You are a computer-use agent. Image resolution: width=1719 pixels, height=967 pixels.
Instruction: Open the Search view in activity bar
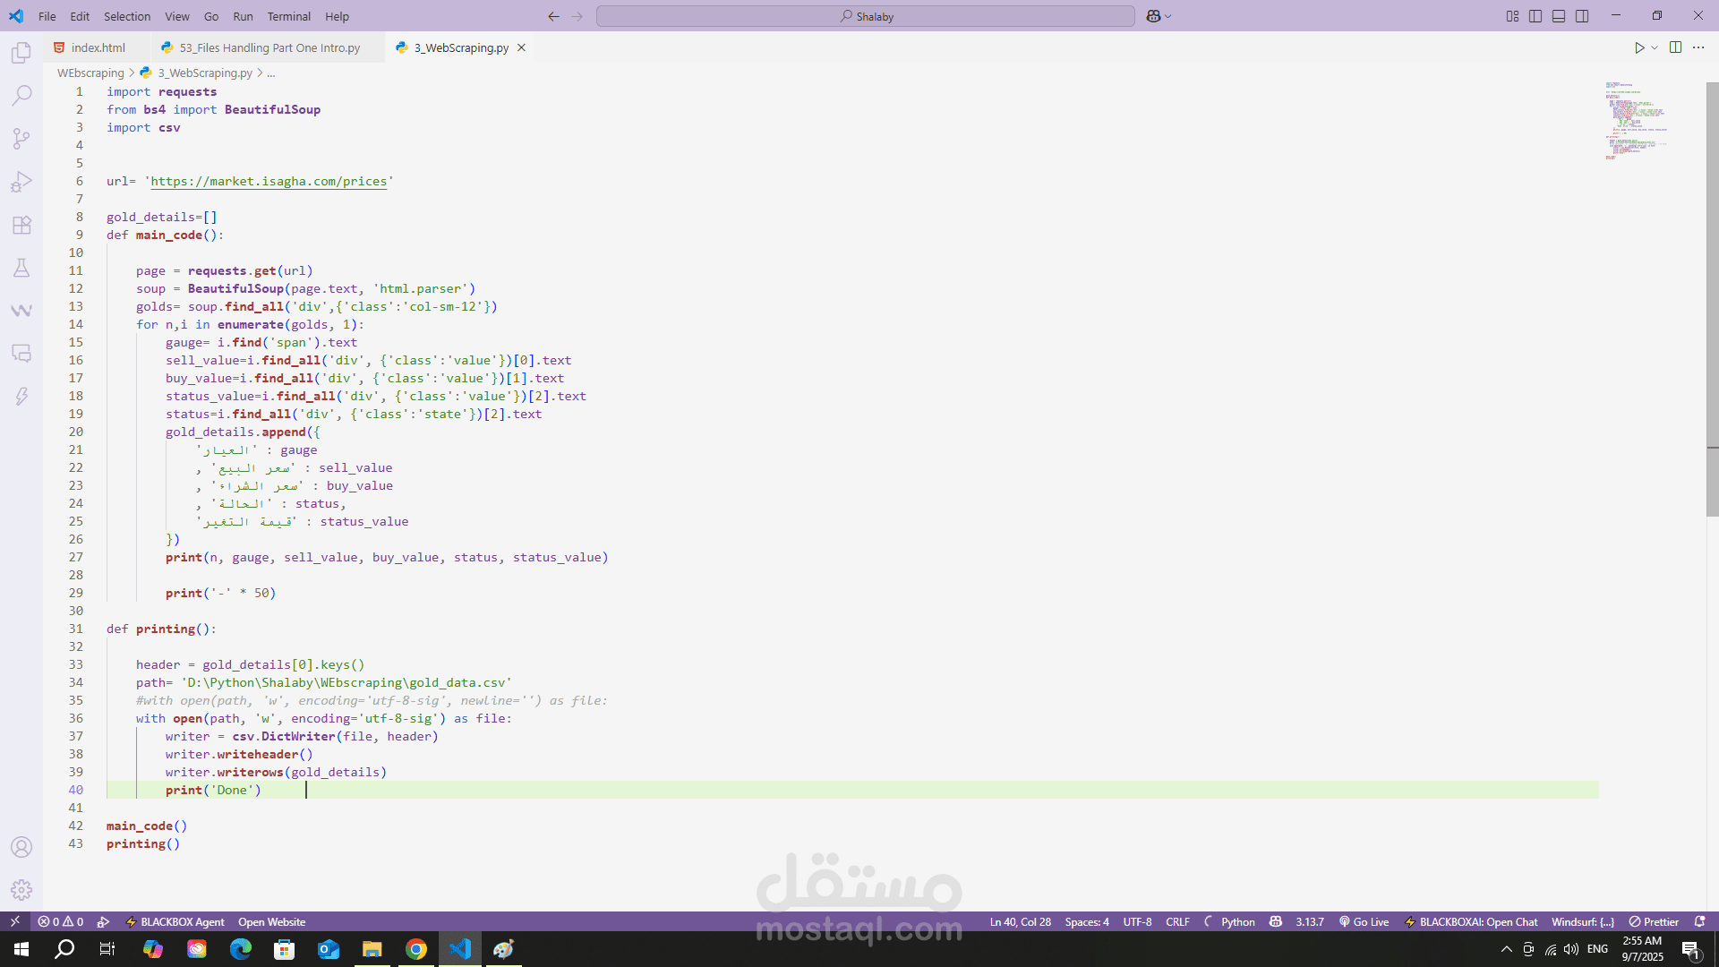[x=21, y=96]
